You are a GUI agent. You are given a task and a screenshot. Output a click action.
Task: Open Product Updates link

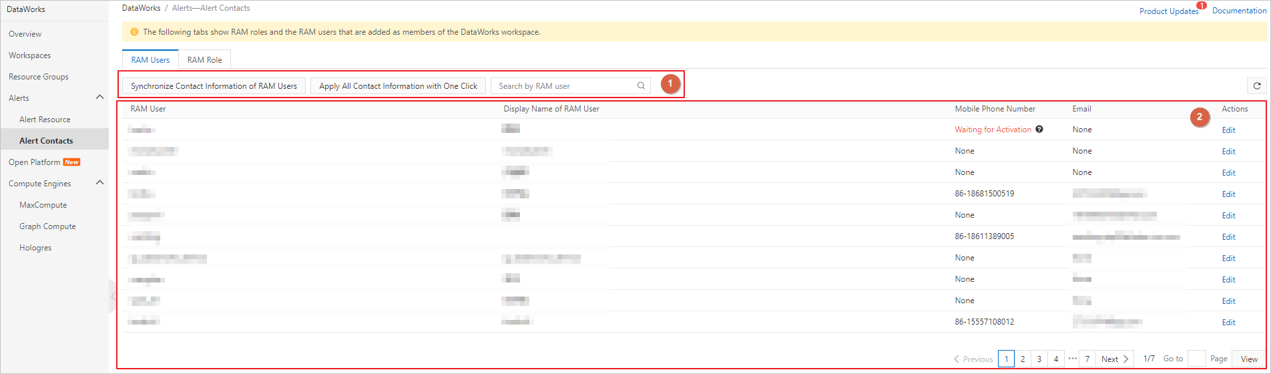[x=1169, y=11]
